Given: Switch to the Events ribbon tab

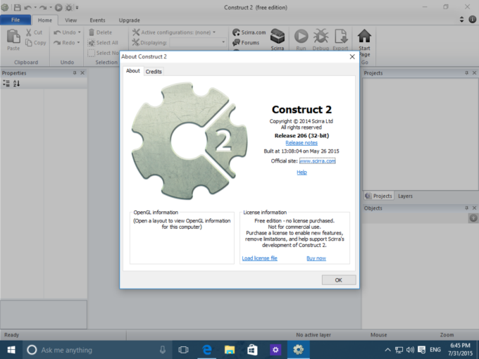Looking at the screenshot, I should (97, 20).
